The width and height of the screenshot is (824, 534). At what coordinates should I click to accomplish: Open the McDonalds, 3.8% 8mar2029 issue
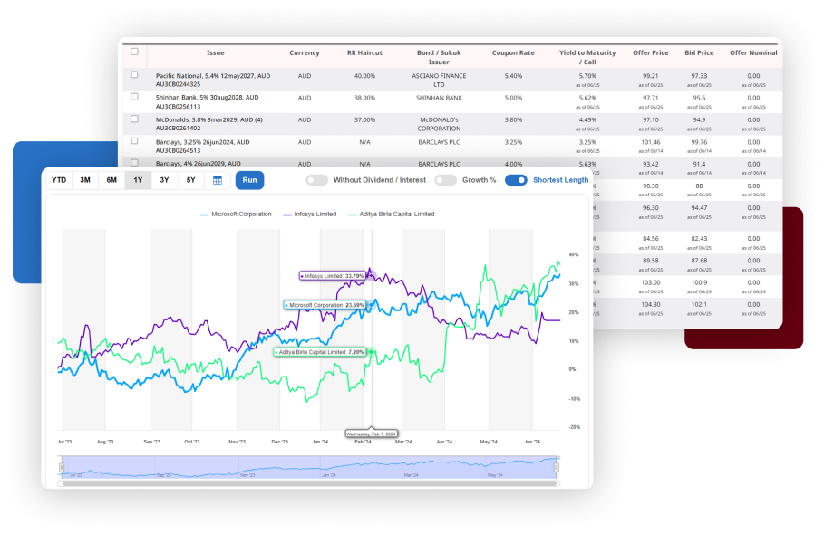[209, 124]
